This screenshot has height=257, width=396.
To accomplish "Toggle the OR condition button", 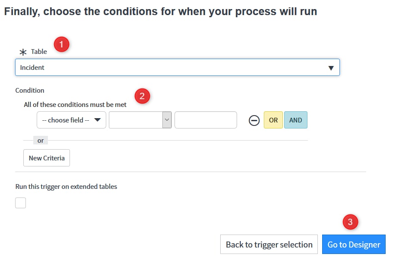I will pyautogui.click(x=273, y=120).
